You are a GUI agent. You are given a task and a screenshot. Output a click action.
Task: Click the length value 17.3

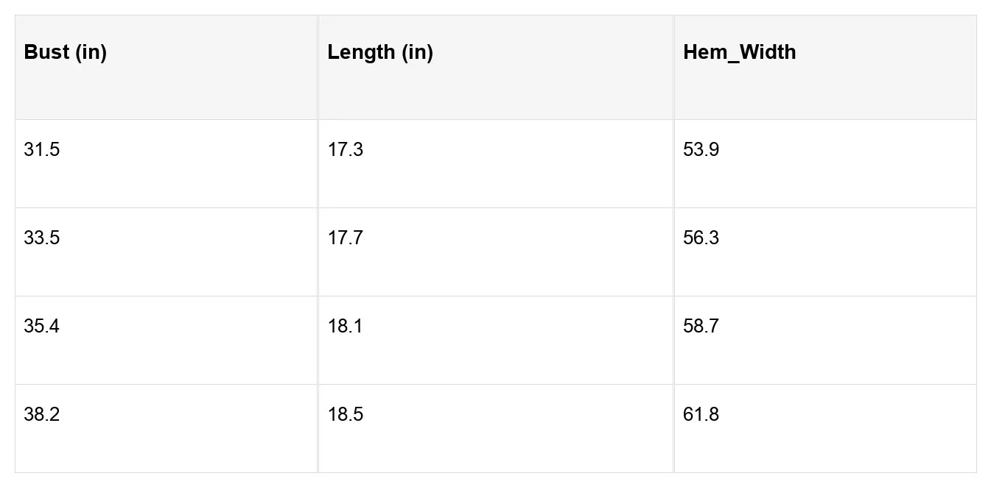[x=345, y=150]
